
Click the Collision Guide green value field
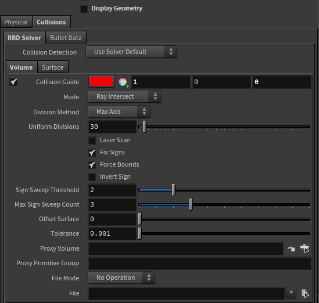point(221,82)
